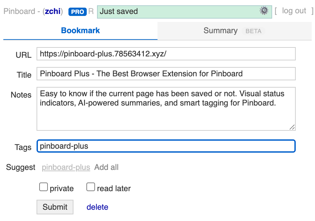Viewport: 315px width, 221px height.
Task: Click the Pinboard title text
Action: click(x=19, y=11)
